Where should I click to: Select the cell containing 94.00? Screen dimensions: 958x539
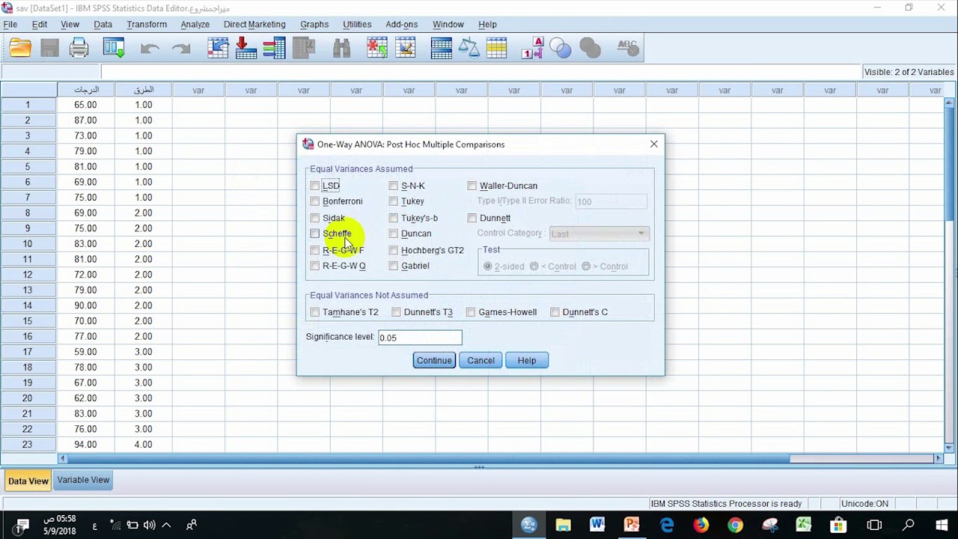click(86, 445)
